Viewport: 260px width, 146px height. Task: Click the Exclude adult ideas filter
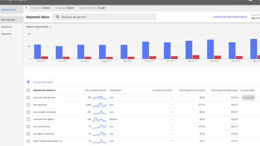pyautogui.click(x=43, y=82)
